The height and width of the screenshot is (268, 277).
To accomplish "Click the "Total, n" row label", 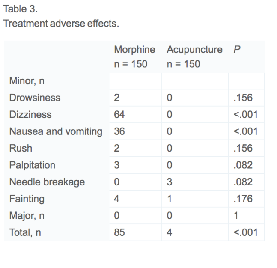I will pyautogui.click(x=26, y=233).
